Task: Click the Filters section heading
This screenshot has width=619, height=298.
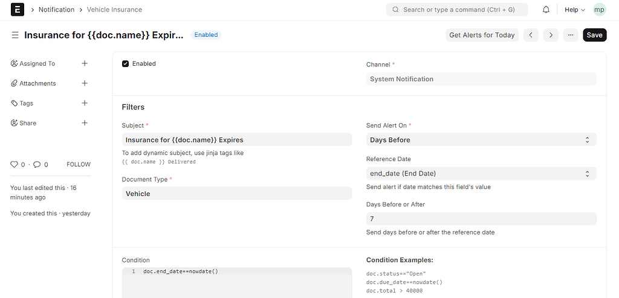Action: 133,107
